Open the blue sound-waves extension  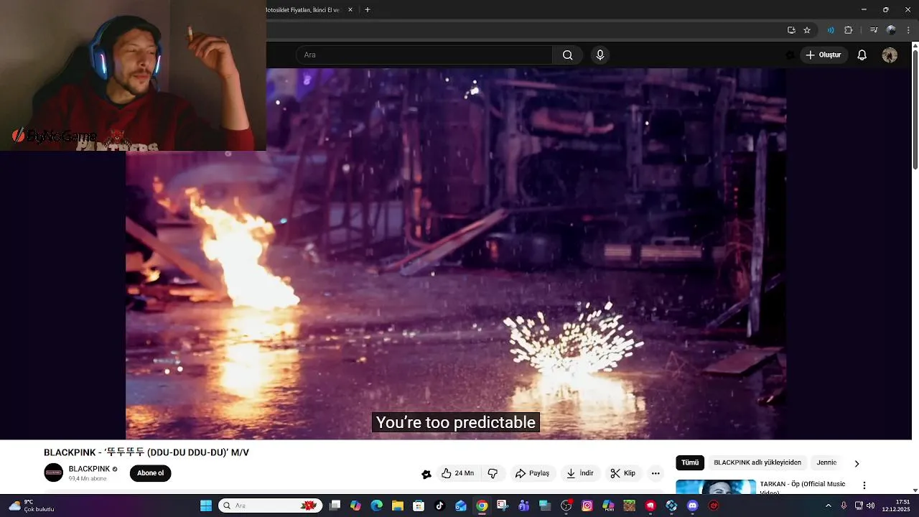point(831,30)
